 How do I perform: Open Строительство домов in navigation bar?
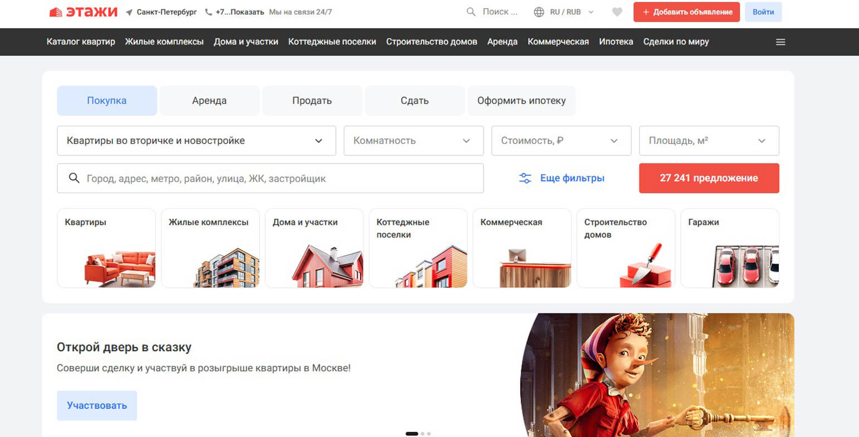(432, 42)
